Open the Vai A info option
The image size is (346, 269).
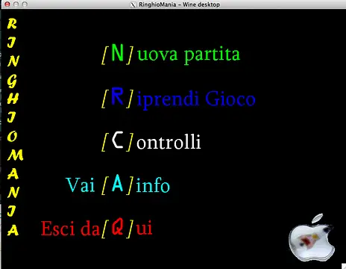coord(118,185)
